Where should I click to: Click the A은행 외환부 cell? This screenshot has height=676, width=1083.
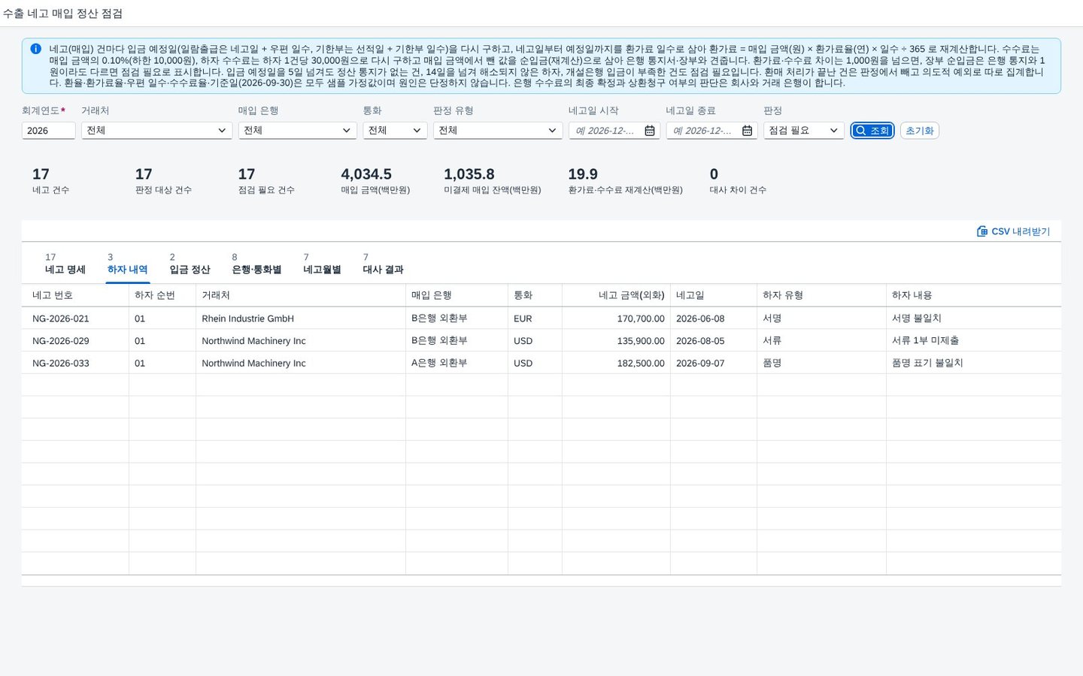pos(457,363)
